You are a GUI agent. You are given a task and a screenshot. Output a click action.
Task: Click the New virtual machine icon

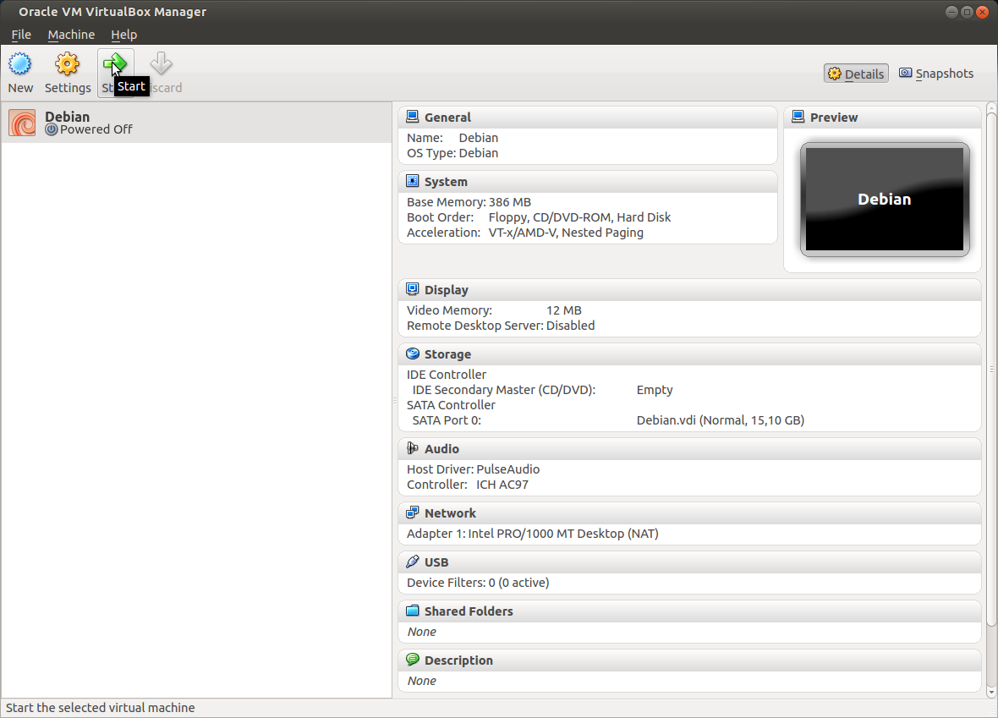pyautogui.click(x=20, y=64)
